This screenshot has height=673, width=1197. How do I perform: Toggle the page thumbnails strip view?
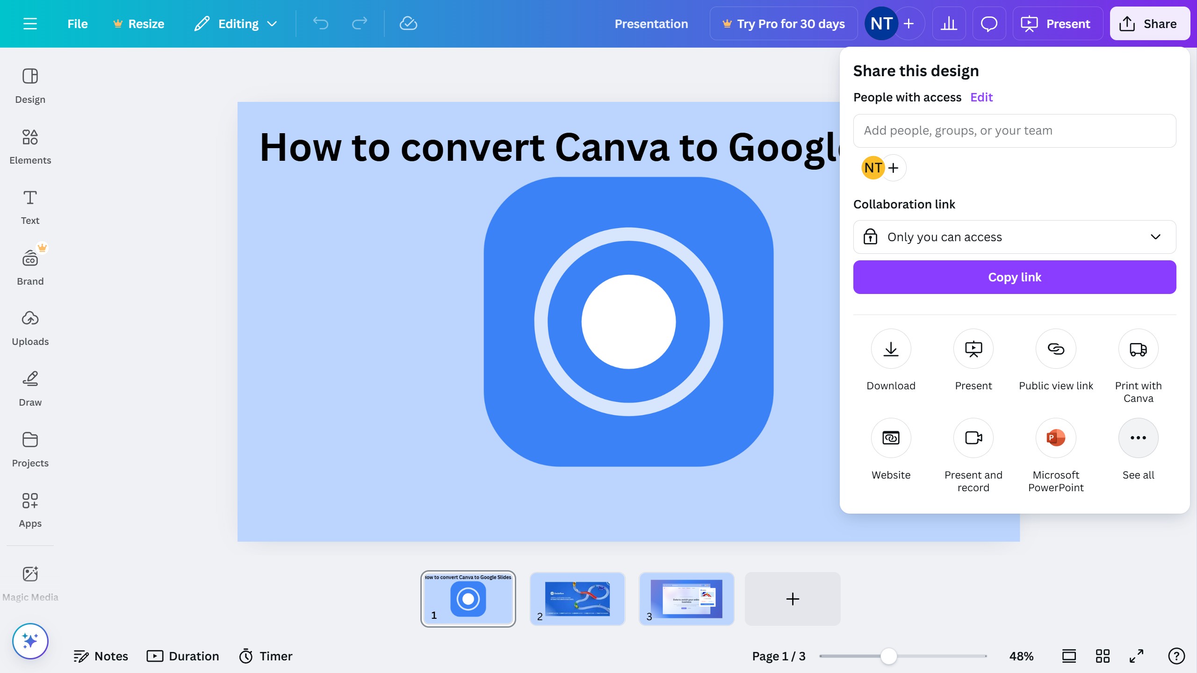[1069, 656]
